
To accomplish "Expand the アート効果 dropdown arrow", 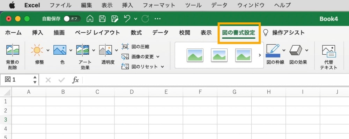I will (x=94, y=50).
